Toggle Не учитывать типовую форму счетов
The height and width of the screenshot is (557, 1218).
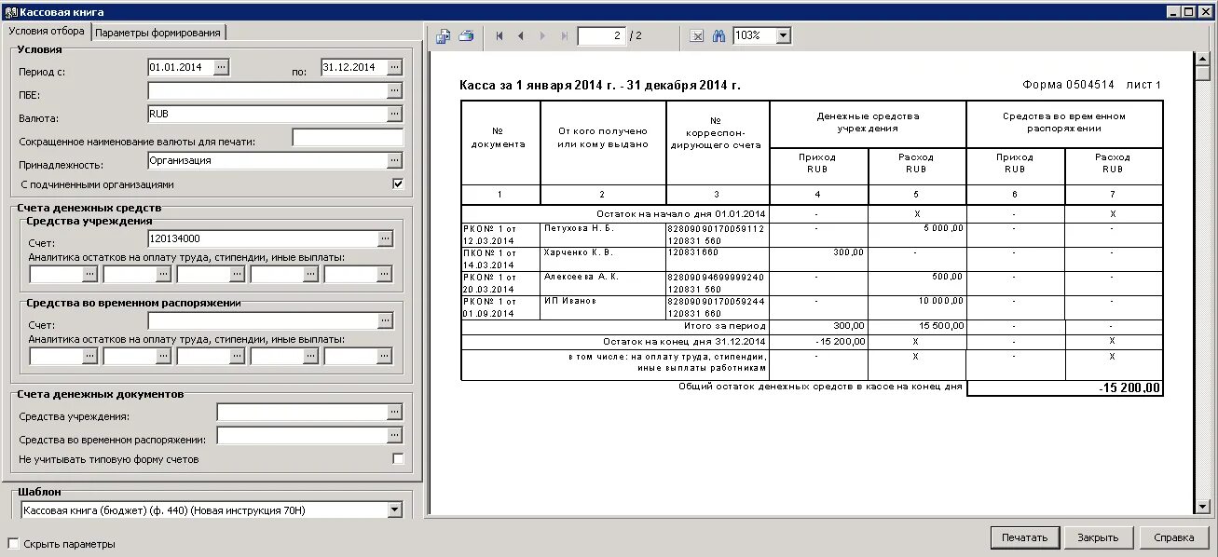pos(398,458)
